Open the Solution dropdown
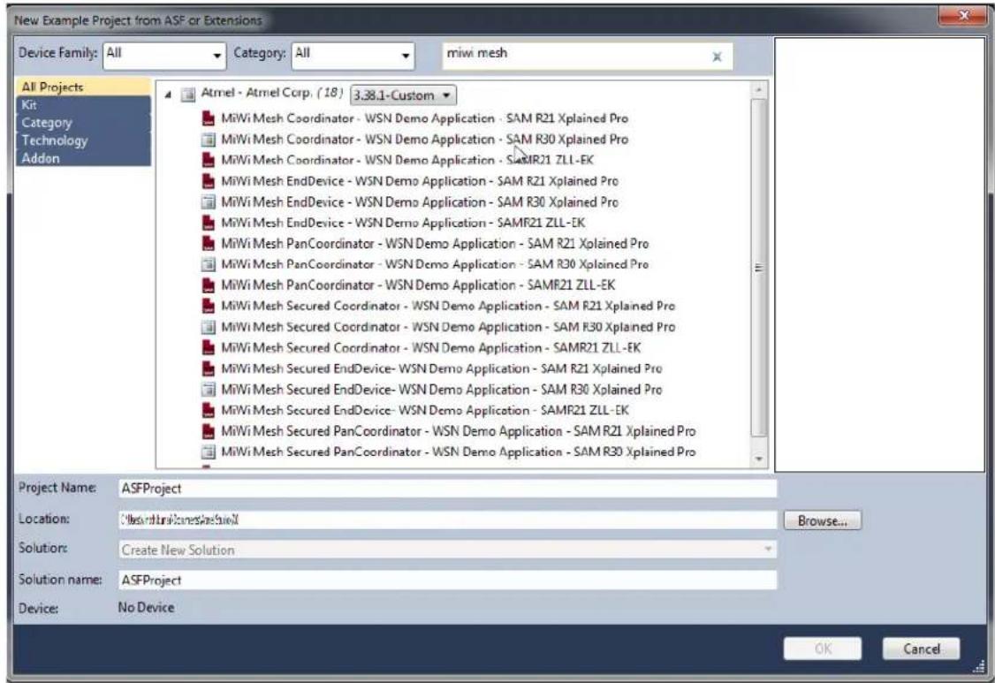Image resolution: width=995 pixels, height=683 pixels. pos(447,550)
